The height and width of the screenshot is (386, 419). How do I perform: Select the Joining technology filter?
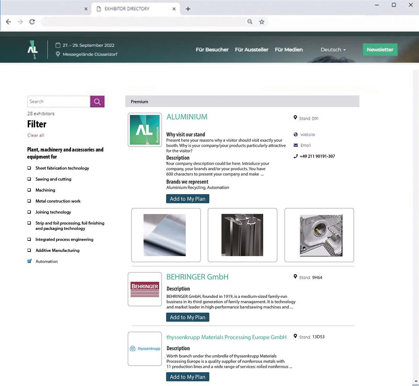click(x=29, y=212)
